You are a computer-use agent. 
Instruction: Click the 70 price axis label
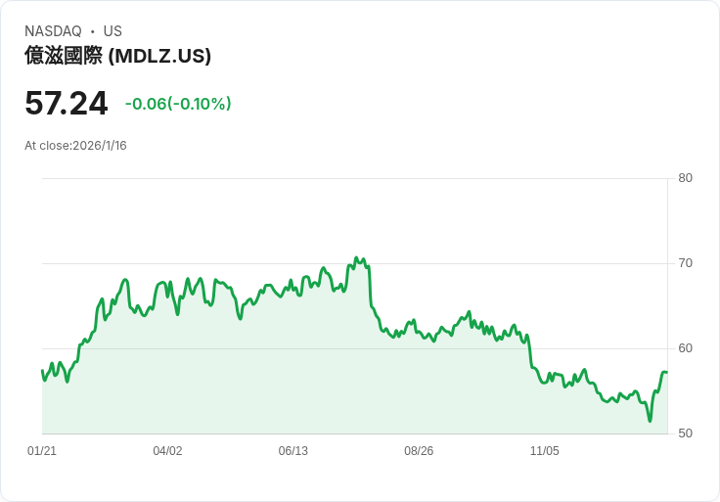coord(685,263)
